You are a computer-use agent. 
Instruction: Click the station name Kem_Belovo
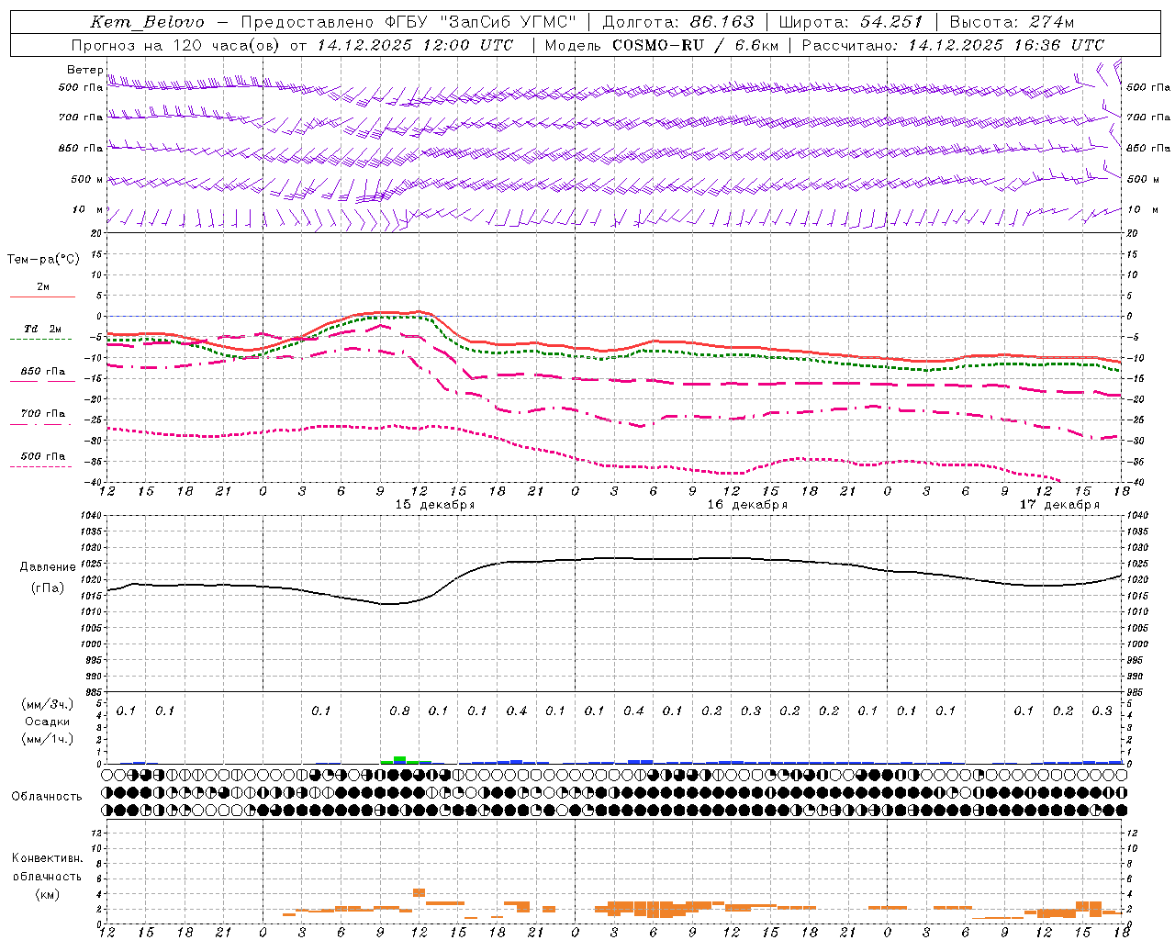pos(148,22)
